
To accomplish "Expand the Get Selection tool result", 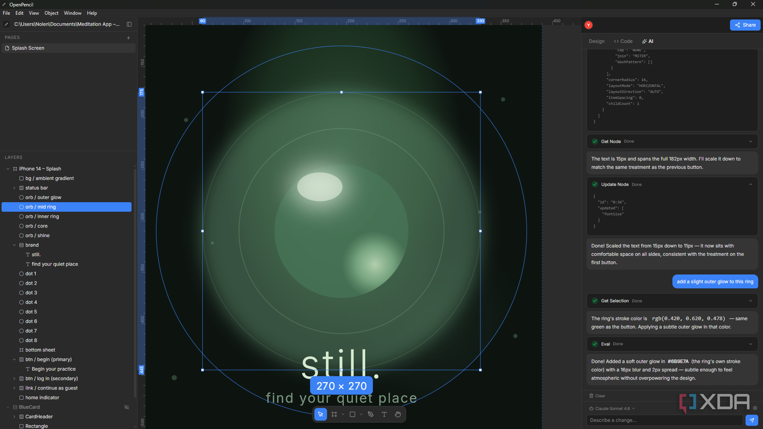I will coord(750,301).
